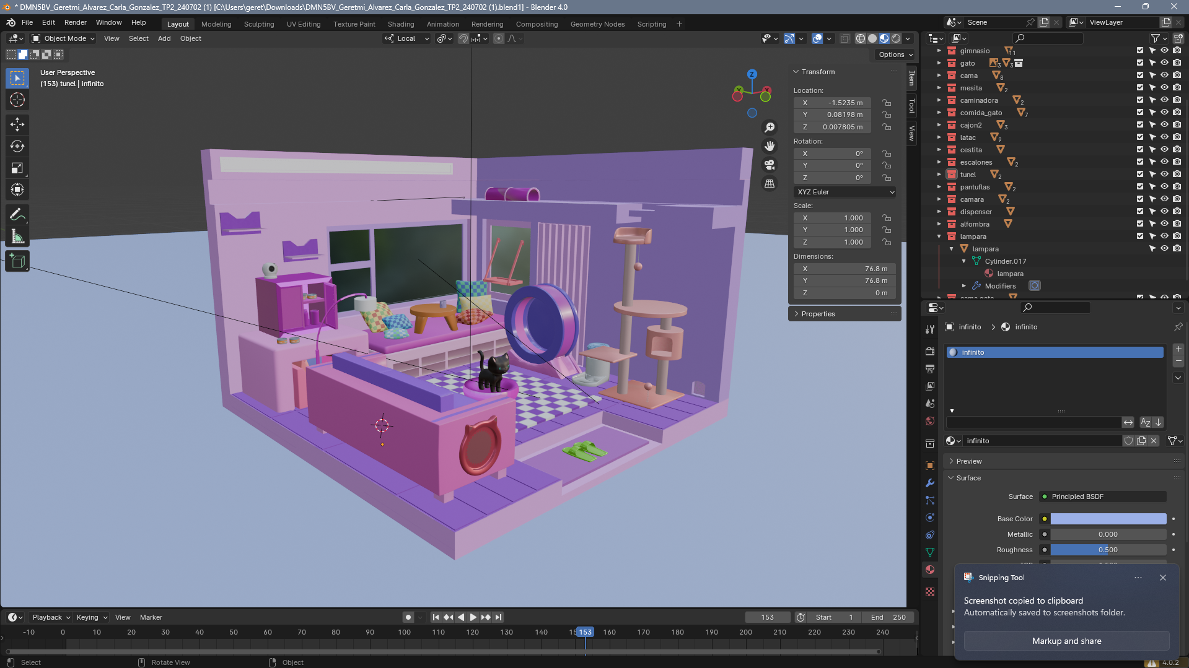This screenshot has width=1189, height=668.
Task: Open the Material properties tab icon
Action: pos(930,570)
